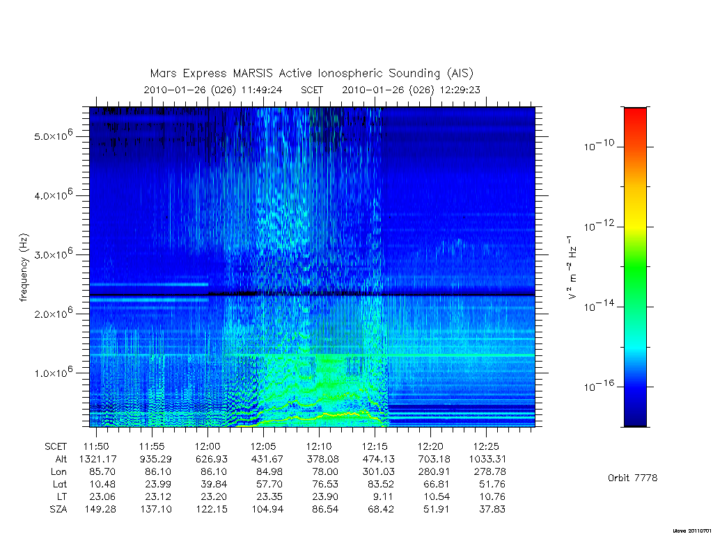Click the 10^-14 colorbar label
713x534 pixels.
point(599,306)
